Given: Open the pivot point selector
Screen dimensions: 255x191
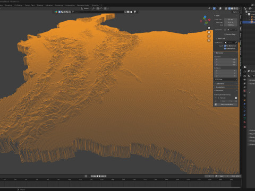Looking at the screenshot, I should (x=93, y=8).
